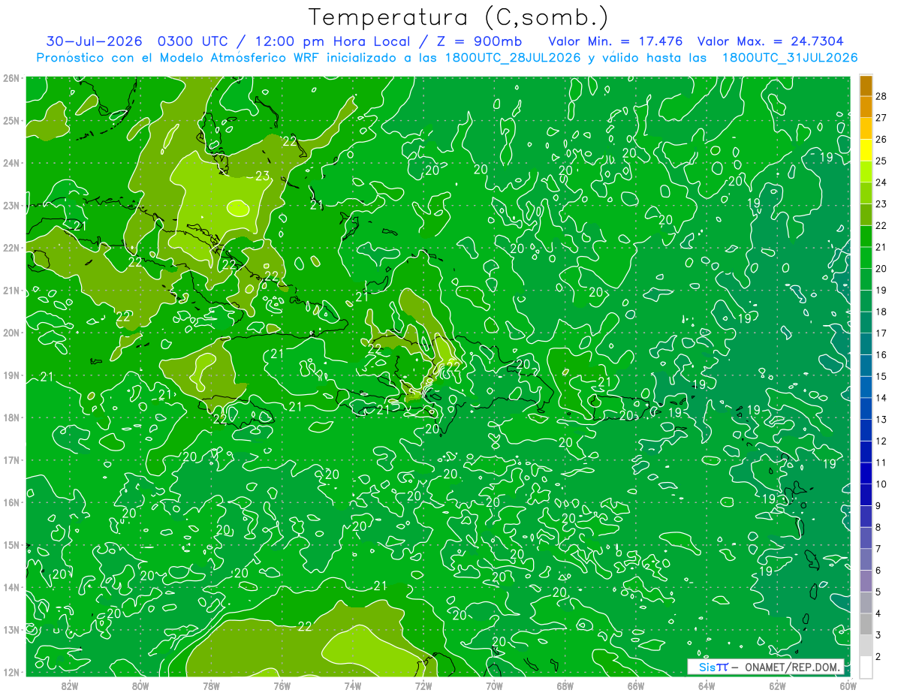Click the orange swatch atop the color scale

tap(866, 85)
